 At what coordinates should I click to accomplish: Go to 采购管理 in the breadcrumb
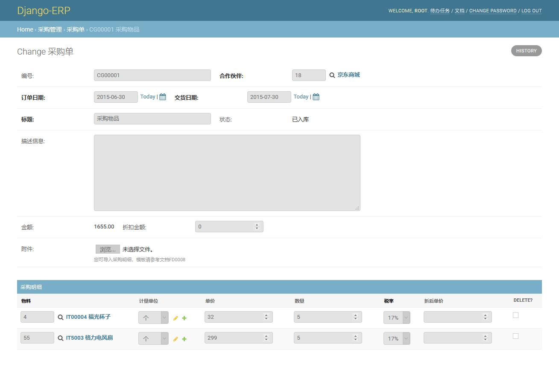[x=50, y=29]
